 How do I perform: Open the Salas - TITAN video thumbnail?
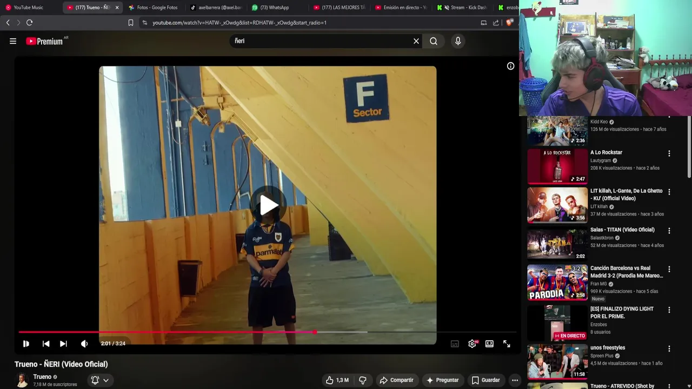coord(557,244)
